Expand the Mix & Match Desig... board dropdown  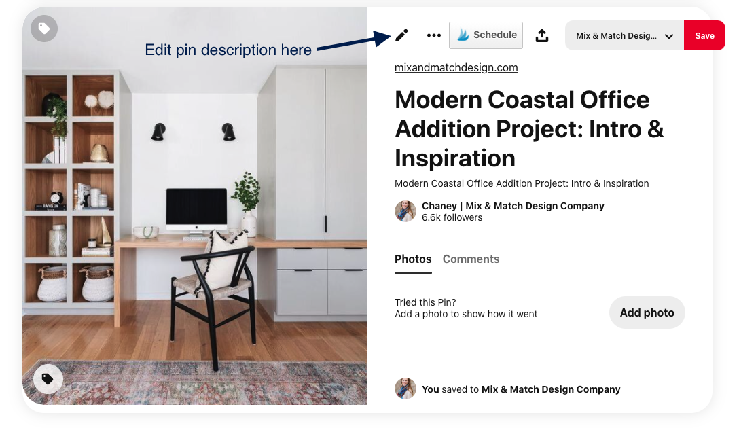[624, 35]
